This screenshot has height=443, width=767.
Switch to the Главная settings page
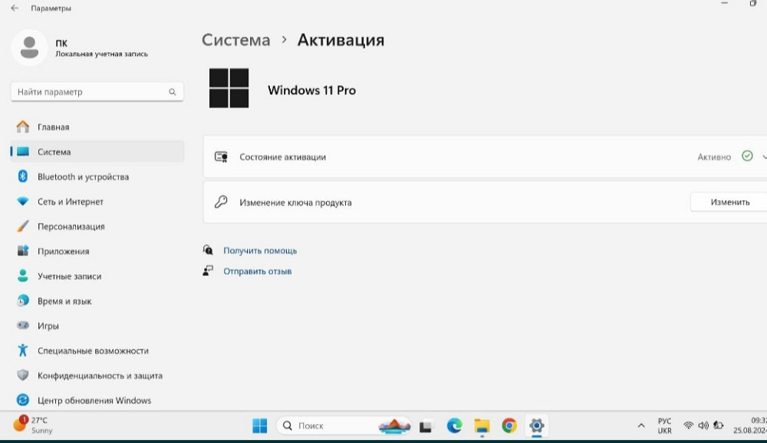pos(22,126)
